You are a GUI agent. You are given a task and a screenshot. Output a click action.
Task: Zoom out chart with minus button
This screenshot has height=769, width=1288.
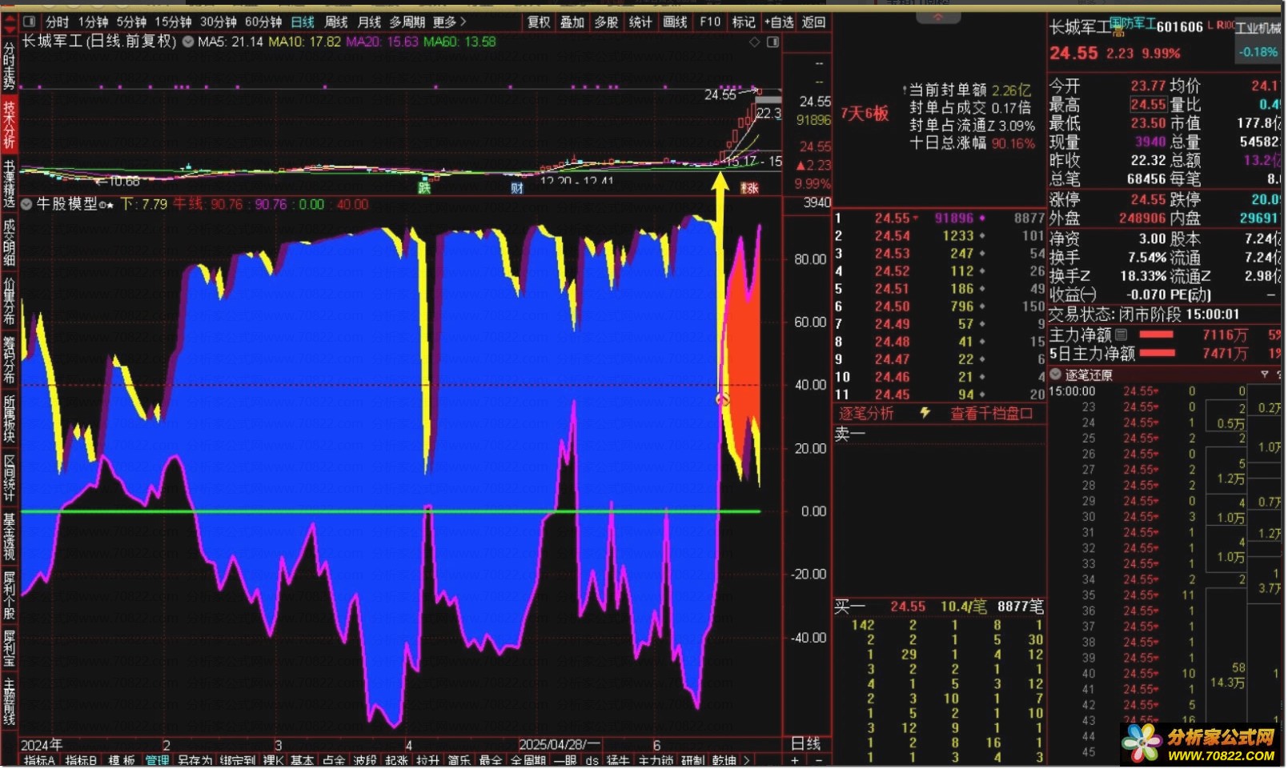point(817,761)
